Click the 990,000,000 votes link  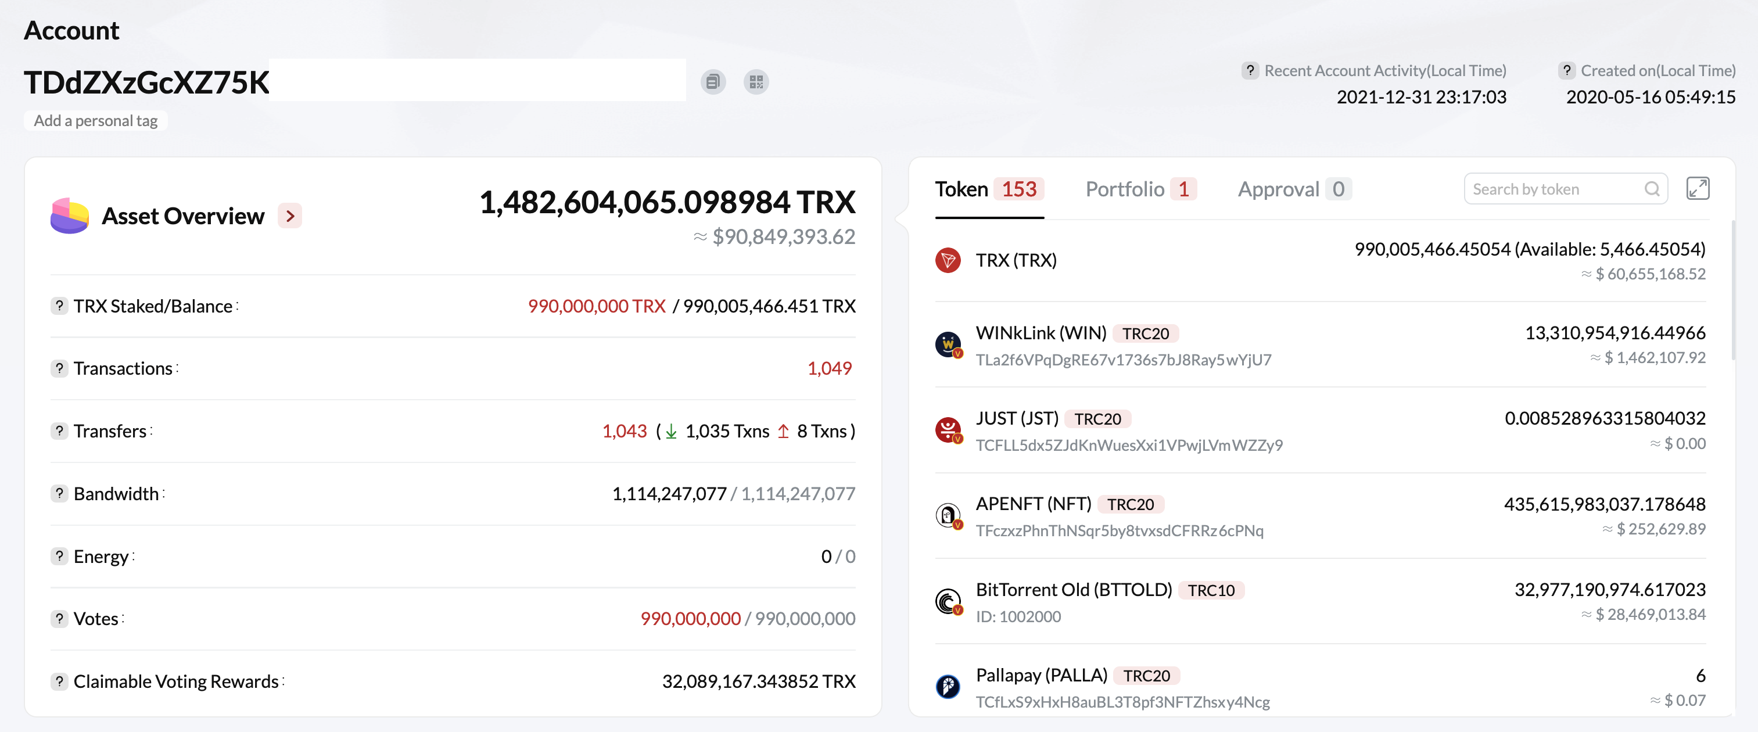click(690, 619)
